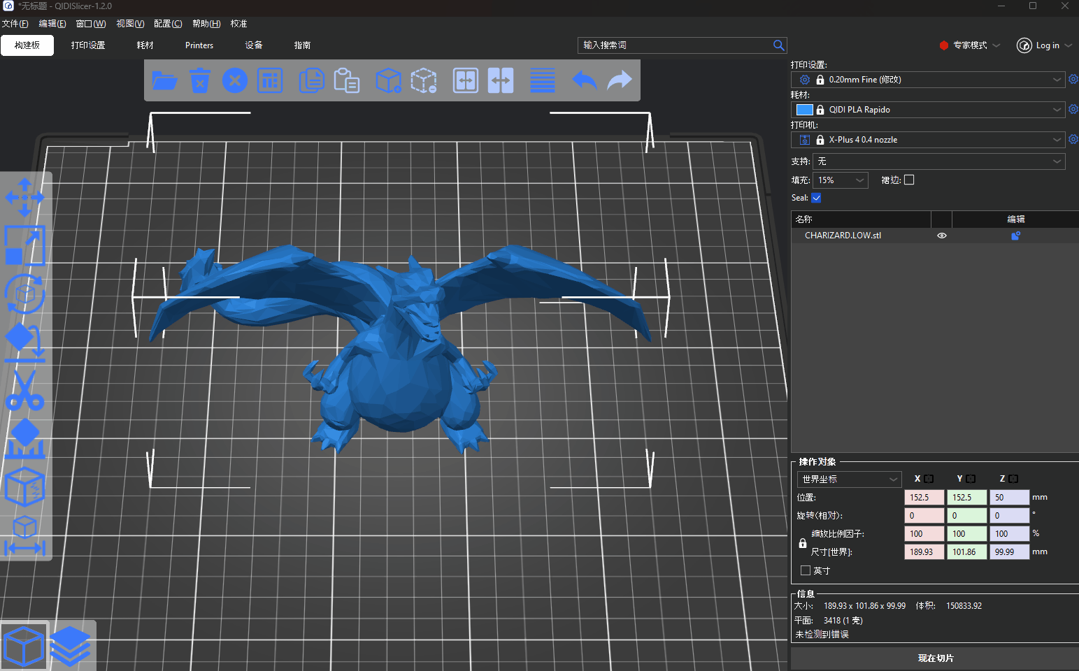Open the 15% infill dropdown
This screenshot has width=1079, height=671.
pos(841,180)
